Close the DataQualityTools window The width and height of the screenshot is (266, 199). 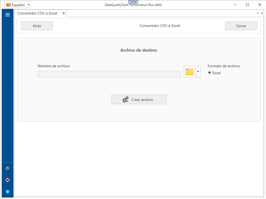point(260,5)
